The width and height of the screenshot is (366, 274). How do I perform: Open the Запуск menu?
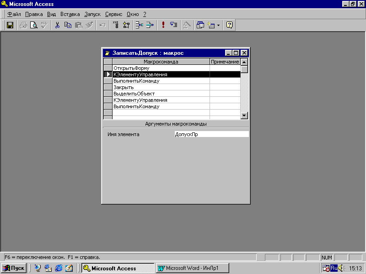coord(92,14)
